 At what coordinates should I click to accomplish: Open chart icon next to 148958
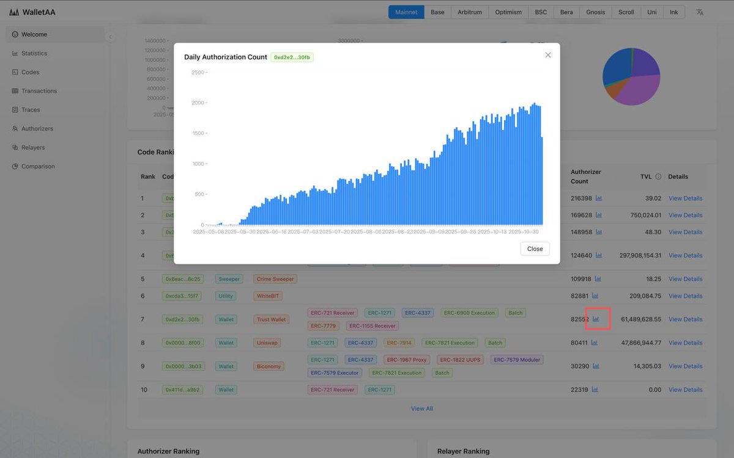599,232
